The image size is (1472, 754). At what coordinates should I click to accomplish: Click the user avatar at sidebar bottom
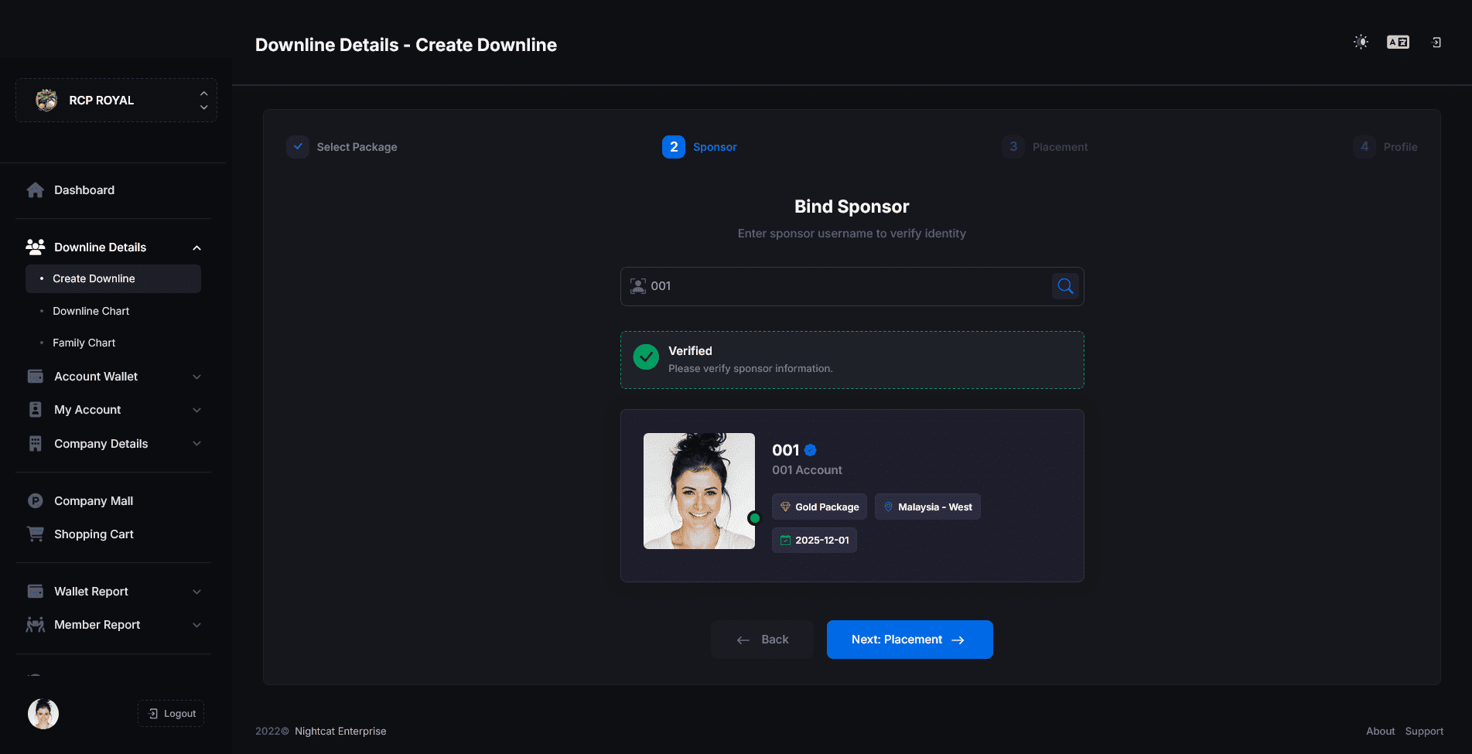point(43,714)
